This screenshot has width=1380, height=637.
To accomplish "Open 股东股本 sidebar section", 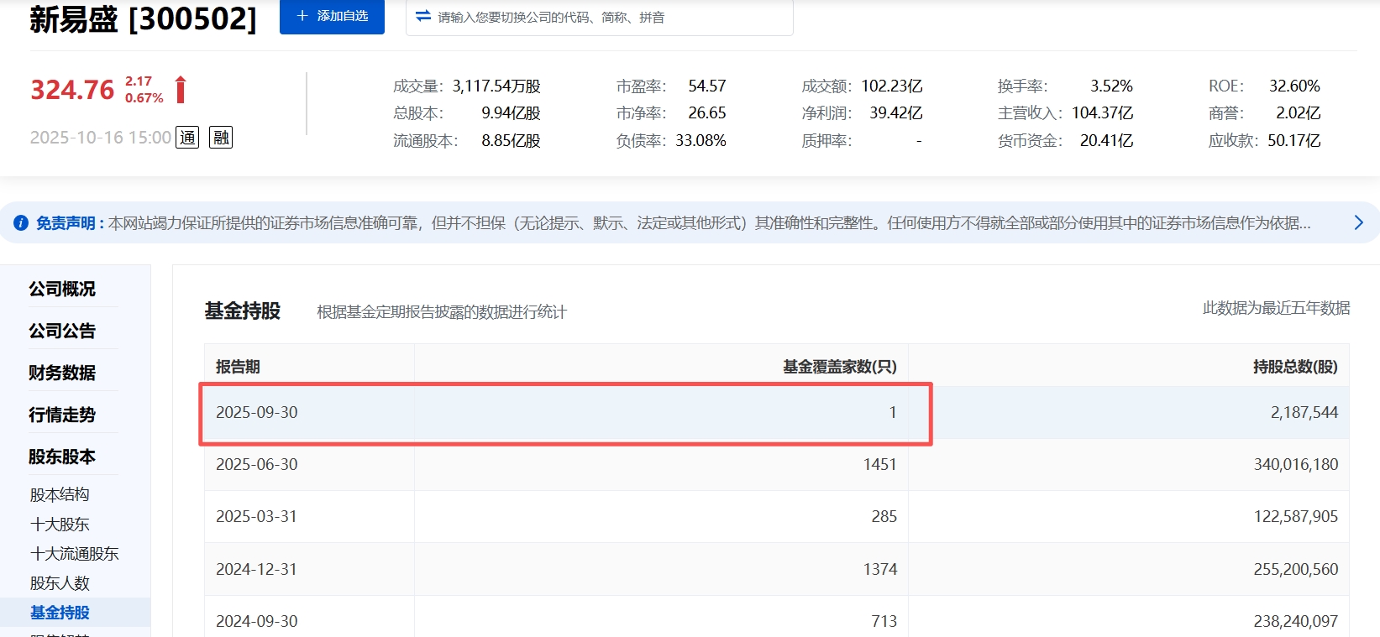I will [x=62, y=457].
